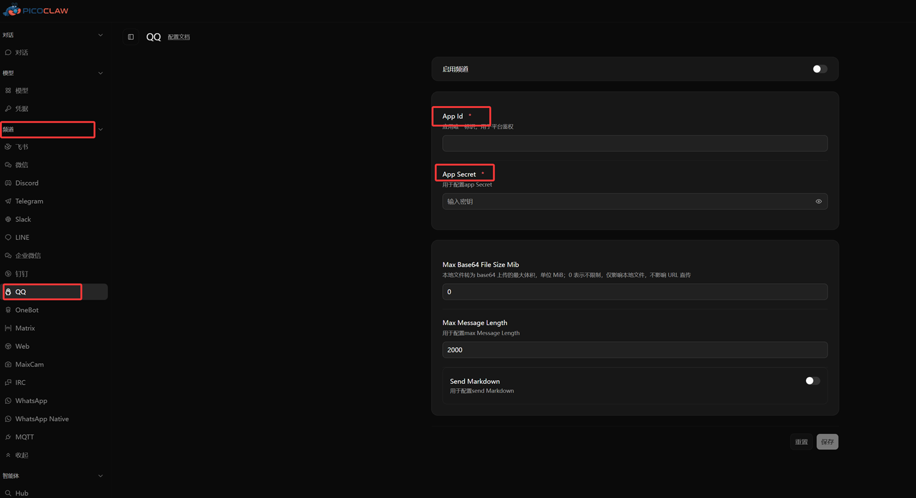Image resolution: width=916 pixels, height=498 pixels.
Task: Open the Telegram paper-plane icon
Action: (8, 201)
